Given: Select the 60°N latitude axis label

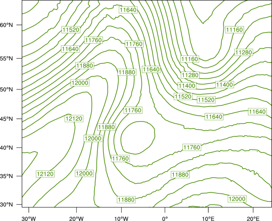Looking at the screenshot, I should (6, 25).
